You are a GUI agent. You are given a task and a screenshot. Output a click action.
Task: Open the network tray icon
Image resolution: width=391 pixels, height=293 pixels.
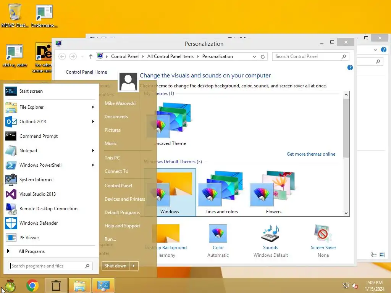click(346, 285)
